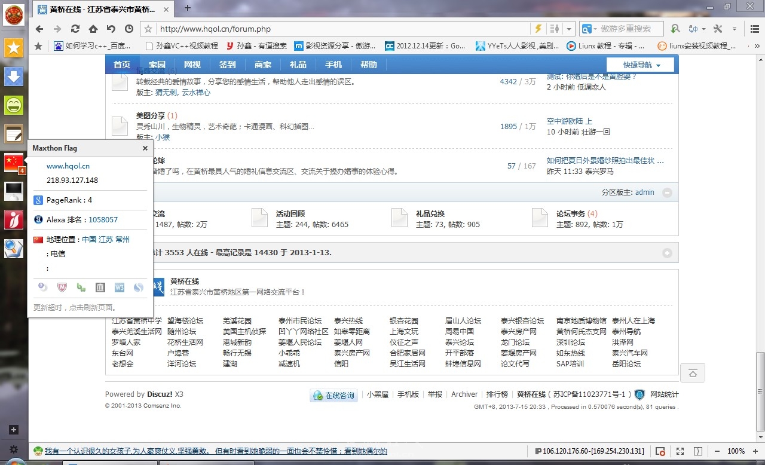Screen dimensions: 765x465
Task: Click the magnifier search sidebar icon
Action: (14, 249)
